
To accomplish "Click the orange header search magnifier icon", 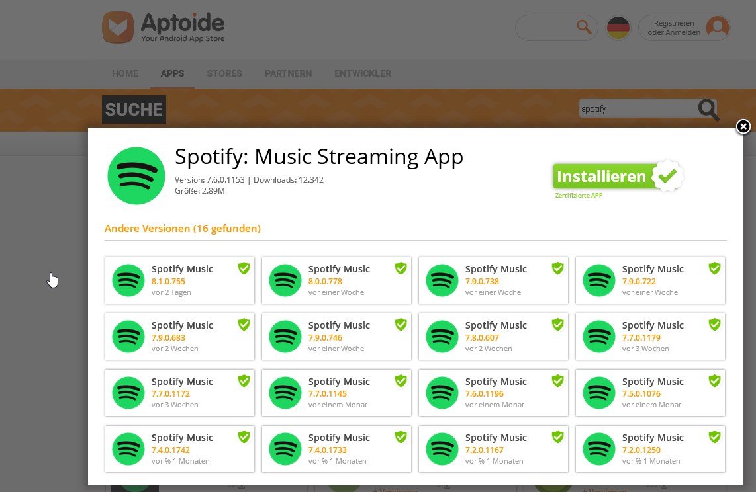I will [x=584, y=27].
